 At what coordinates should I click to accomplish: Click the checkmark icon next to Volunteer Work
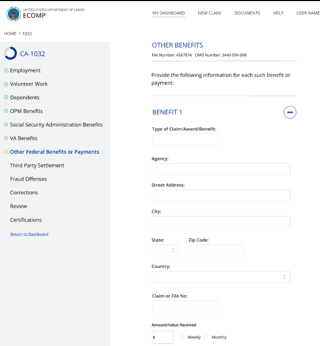pyautogui.click(x=6, y=84)
